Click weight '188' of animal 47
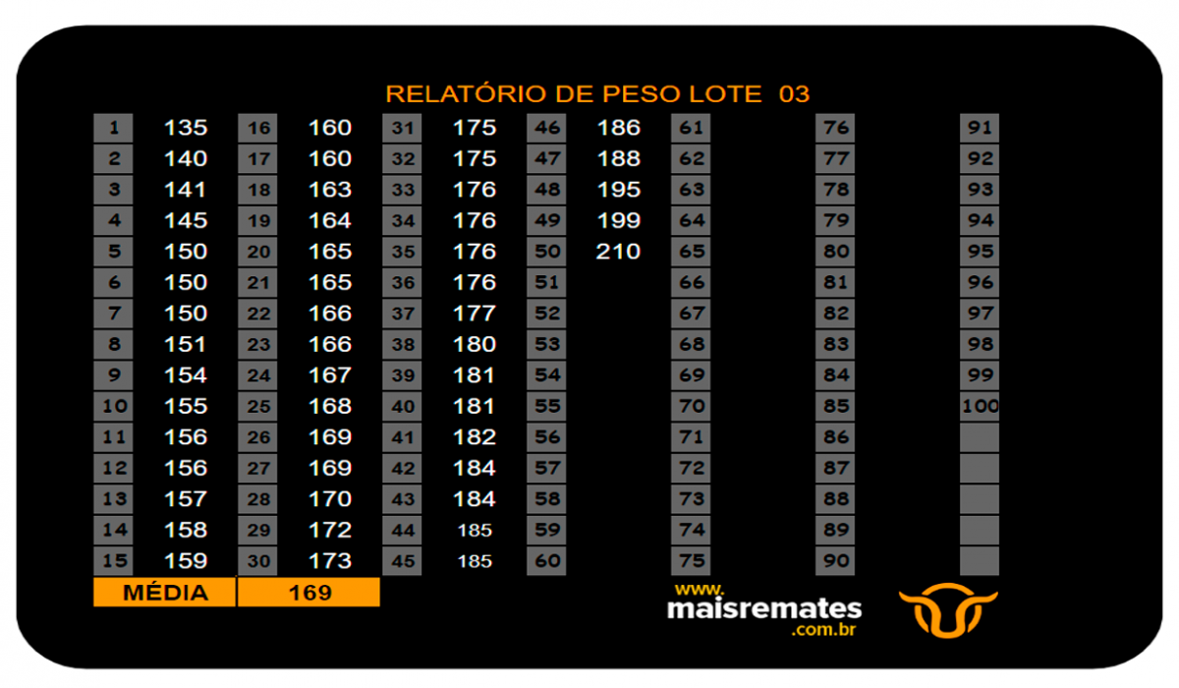This screenshot has width=1179, height=688. point(619,158)
